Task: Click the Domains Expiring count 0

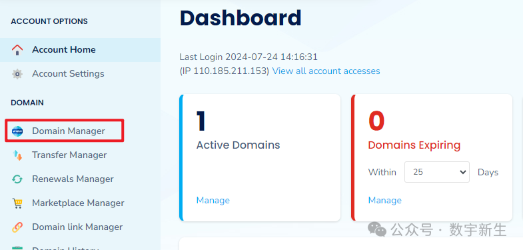Action: [376, 121]
